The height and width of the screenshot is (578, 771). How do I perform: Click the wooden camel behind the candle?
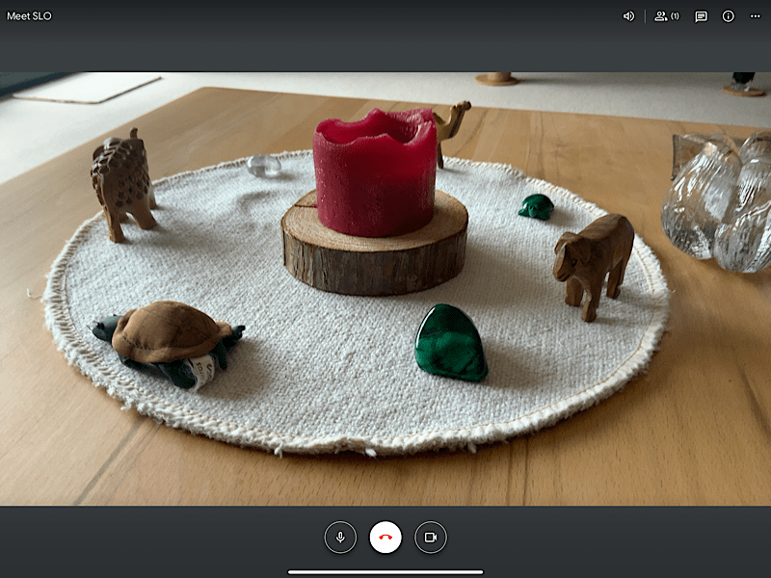451,125
